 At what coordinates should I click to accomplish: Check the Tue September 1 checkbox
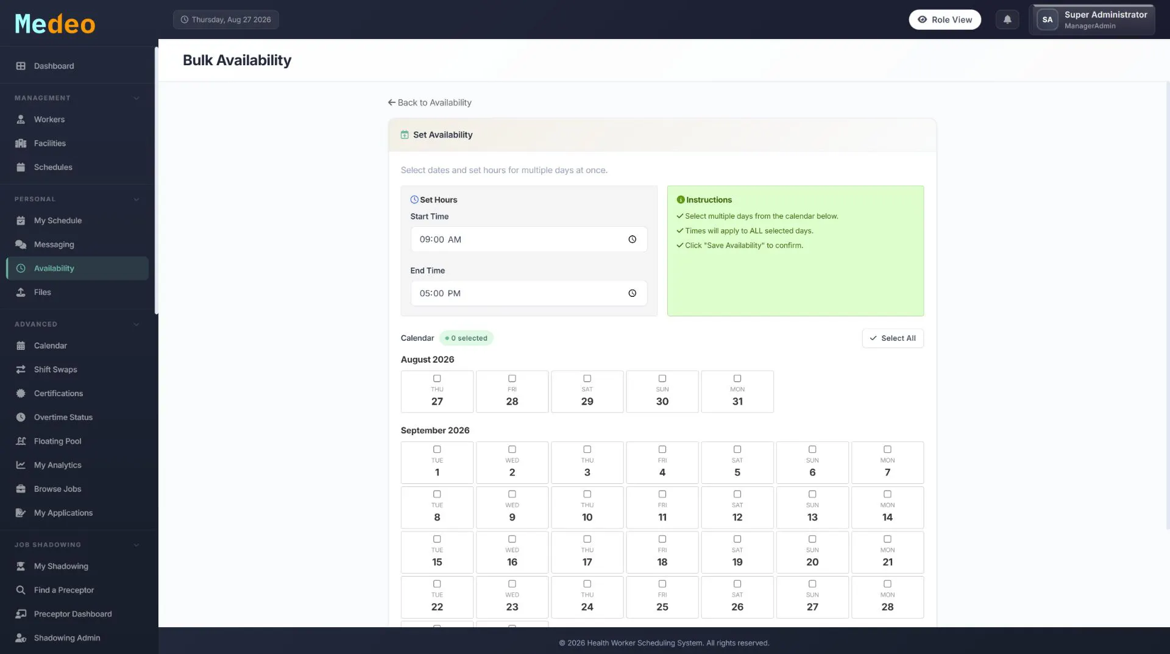tap(437, 449)
